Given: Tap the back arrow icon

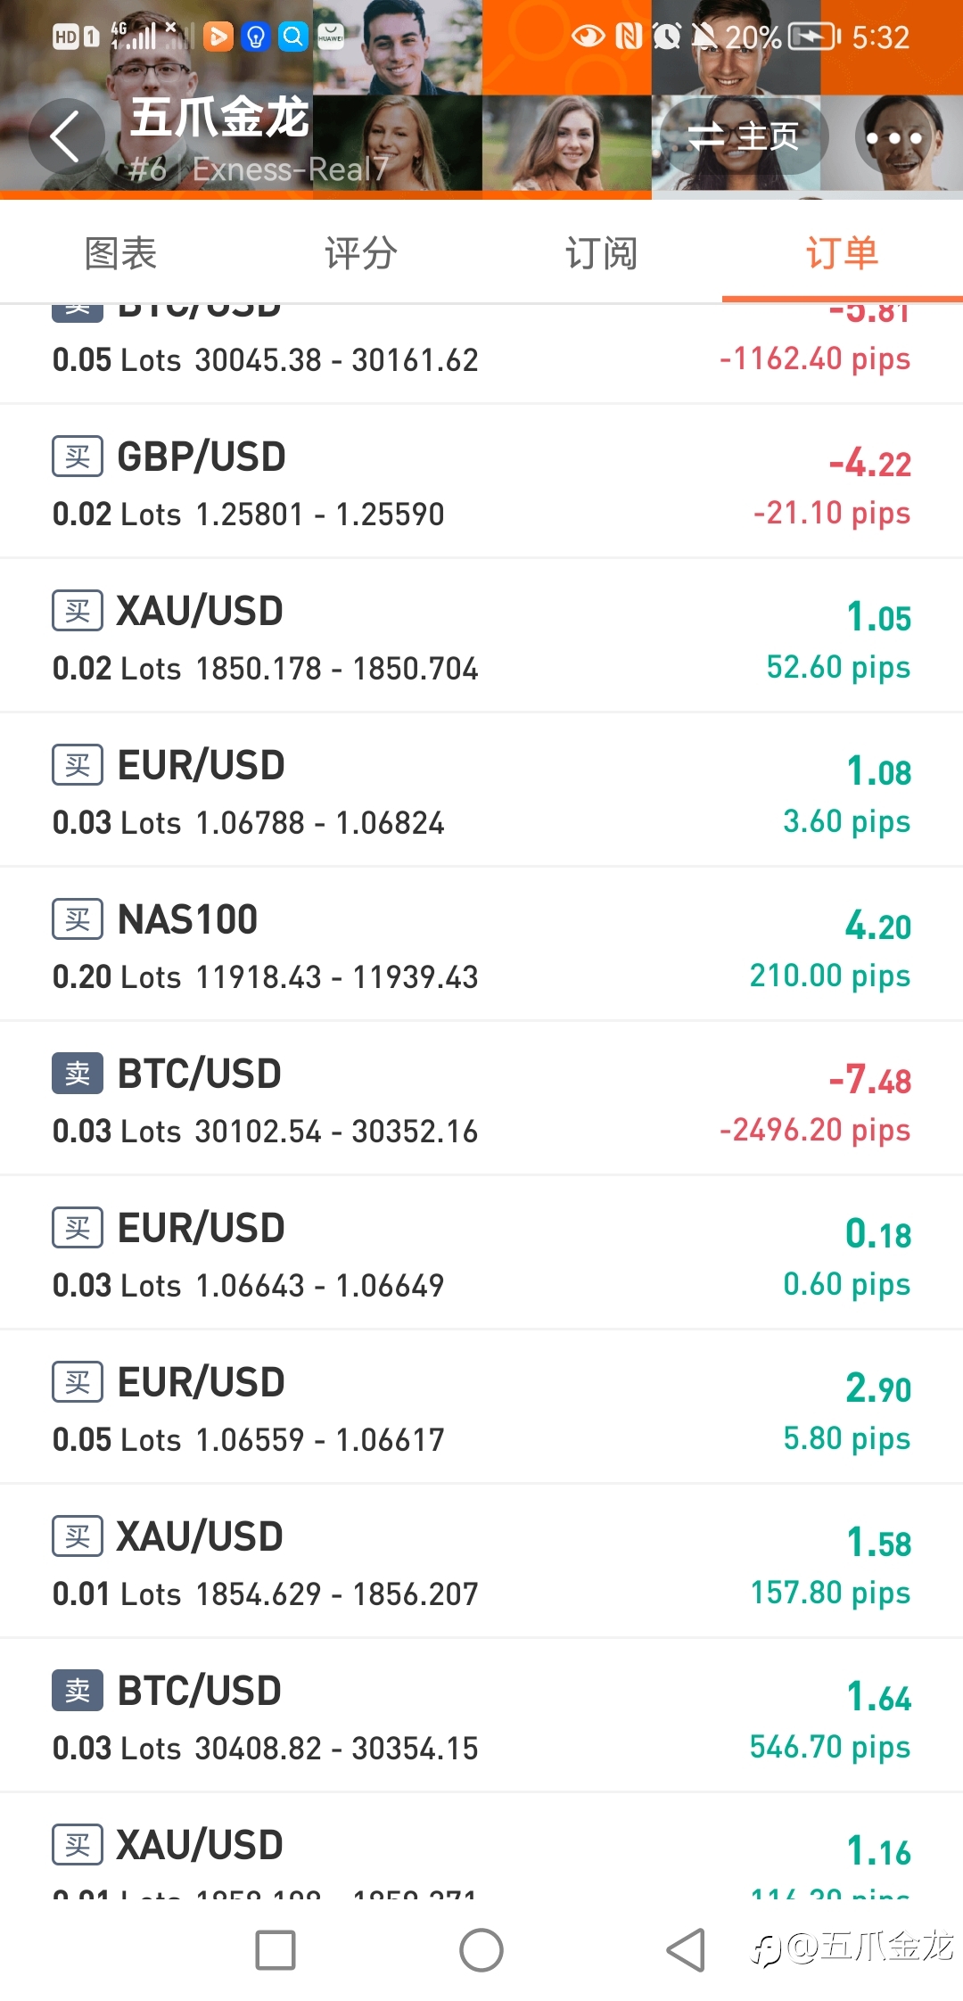Looking at the screenshot, I should tap(66, 137).
